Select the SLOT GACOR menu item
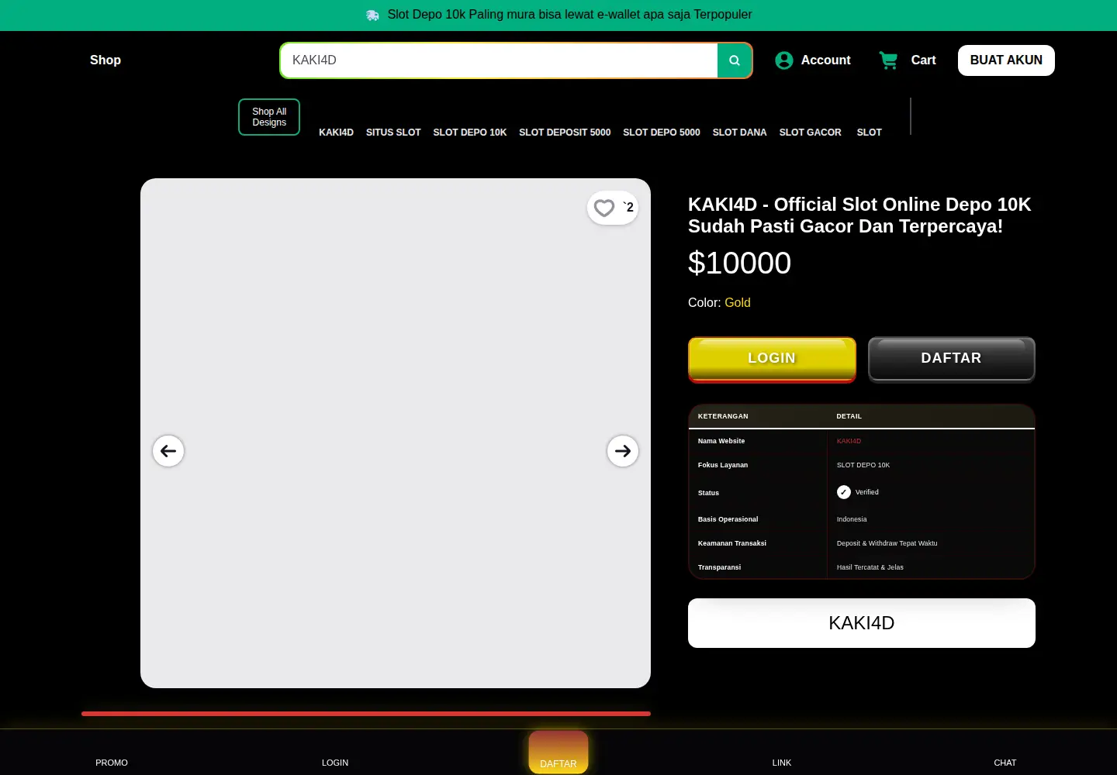Image resolution: width=1117 pixels, height=775 pixels. coord(810,133)
